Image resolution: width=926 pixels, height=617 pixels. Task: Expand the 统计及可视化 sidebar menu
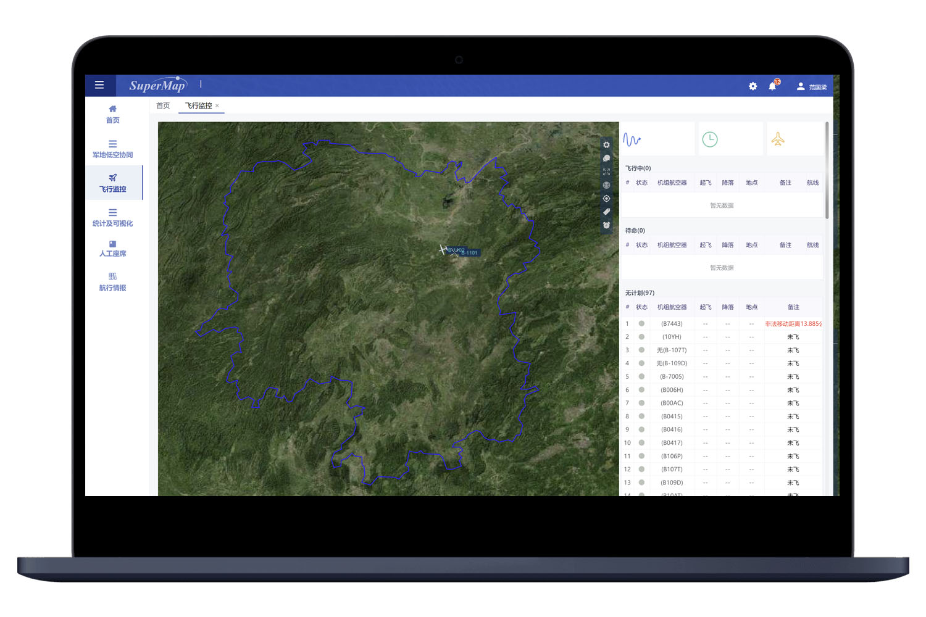(x=112, y=217)
